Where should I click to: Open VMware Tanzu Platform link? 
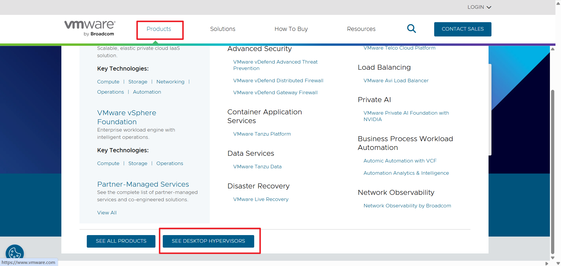point(262,134)
